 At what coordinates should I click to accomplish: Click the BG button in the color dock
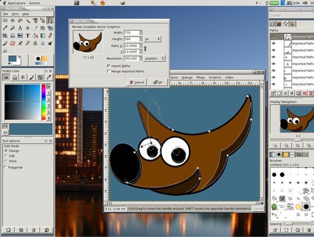[x=5, y=132]
